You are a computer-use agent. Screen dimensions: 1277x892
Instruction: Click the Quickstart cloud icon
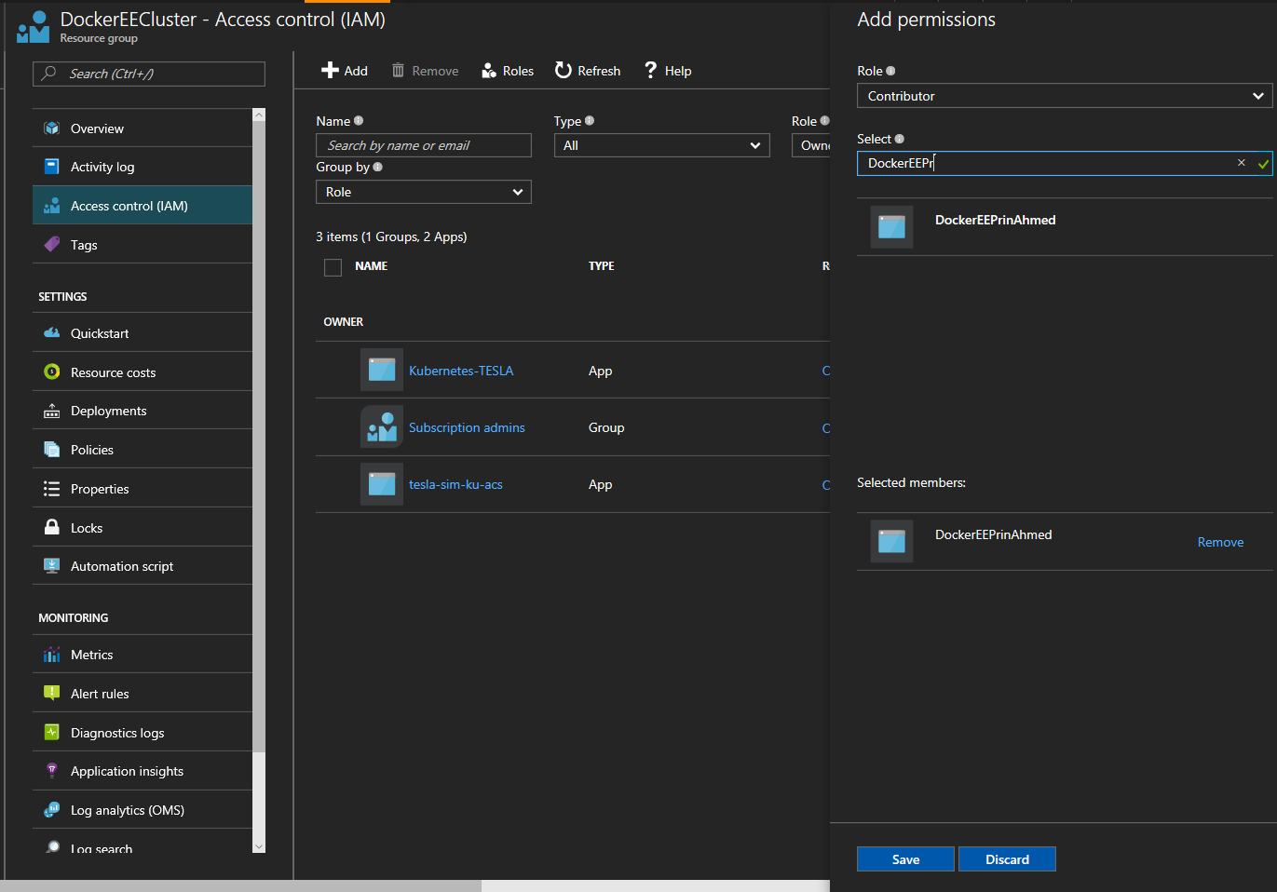[52, 332]
